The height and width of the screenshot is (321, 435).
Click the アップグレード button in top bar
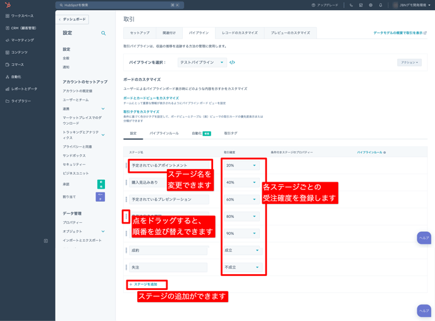[325, 5]
